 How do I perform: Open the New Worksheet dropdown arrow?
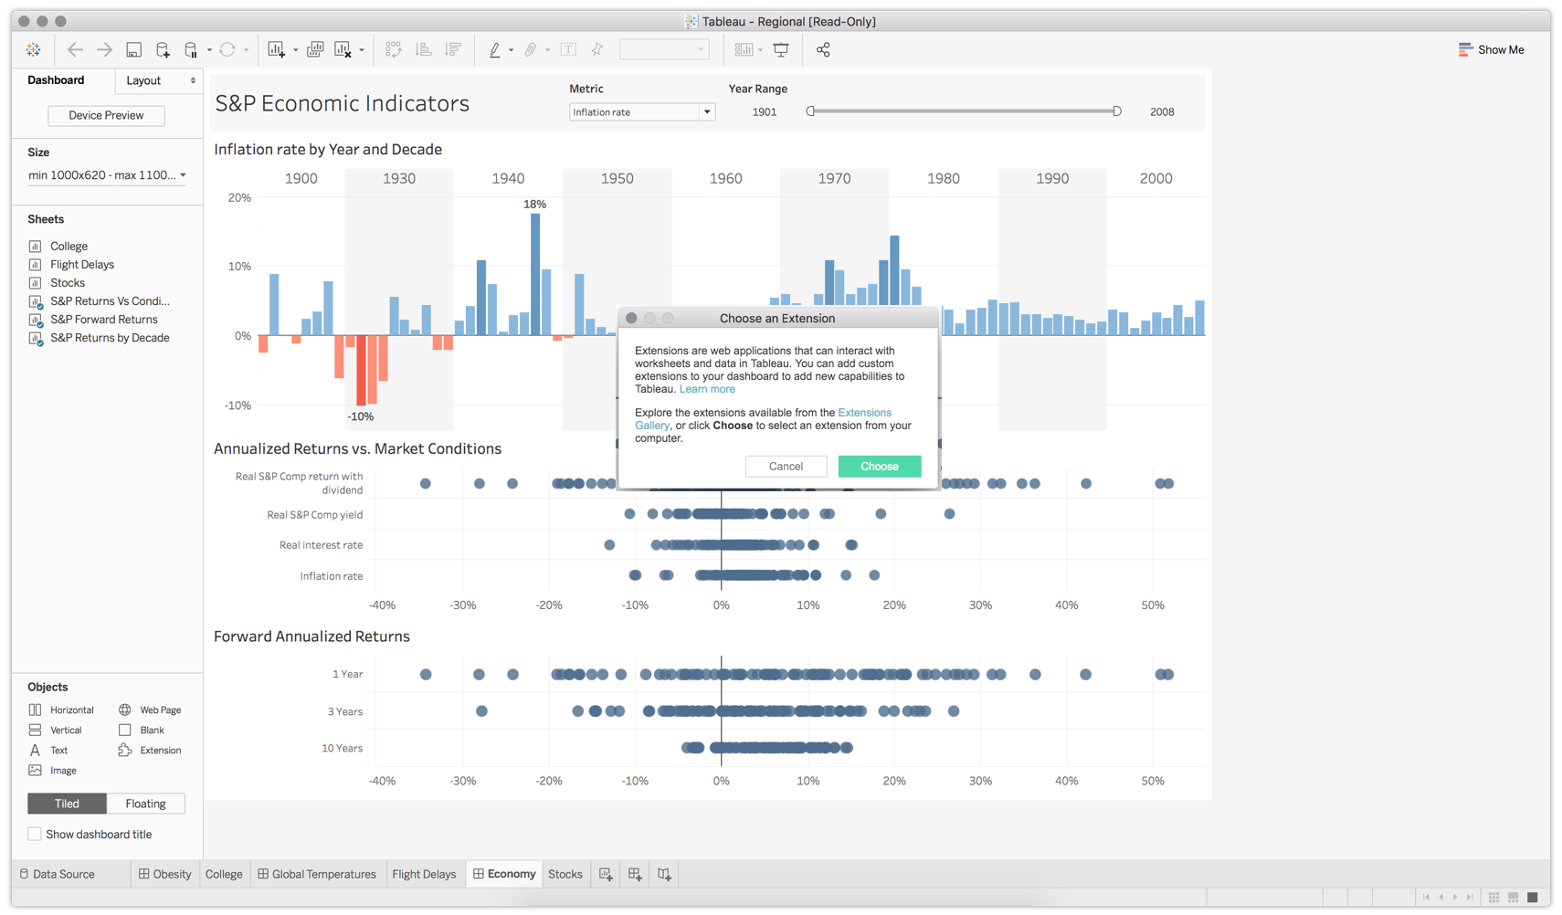point(295,50)
